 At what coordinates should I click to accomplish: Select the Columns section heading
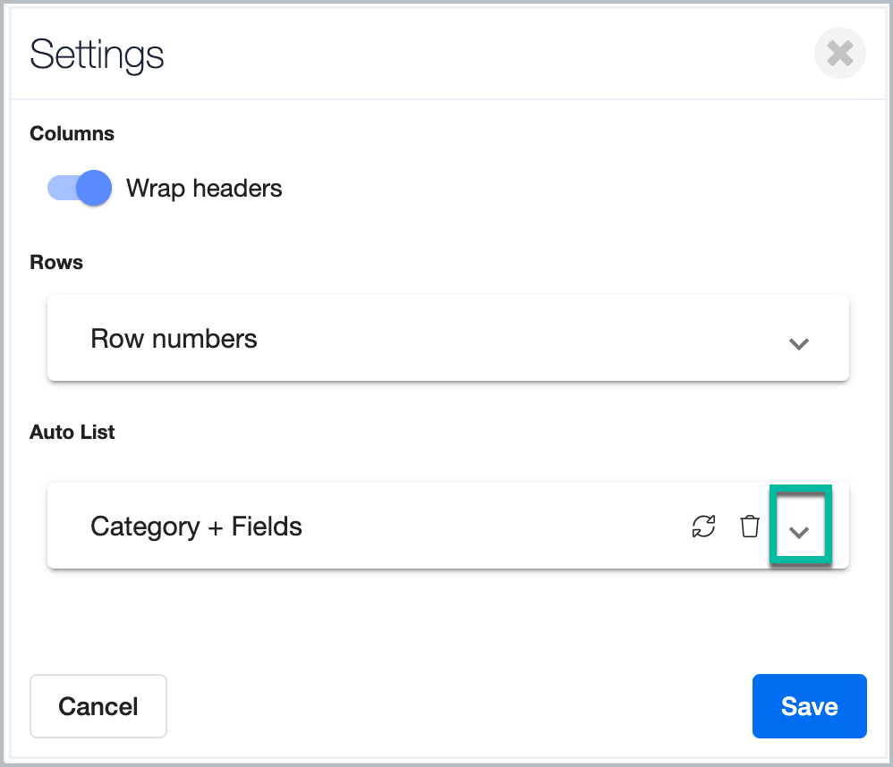(x=72, y=134)
